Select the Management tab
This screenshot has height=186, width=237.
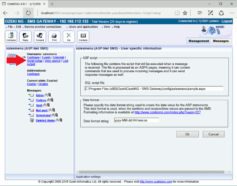[198, 41]
